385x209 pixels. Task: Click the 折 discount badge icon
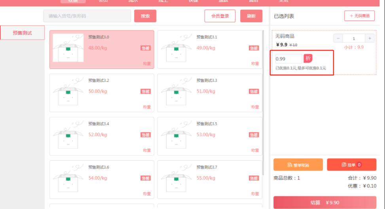click(x=308, y=59)
